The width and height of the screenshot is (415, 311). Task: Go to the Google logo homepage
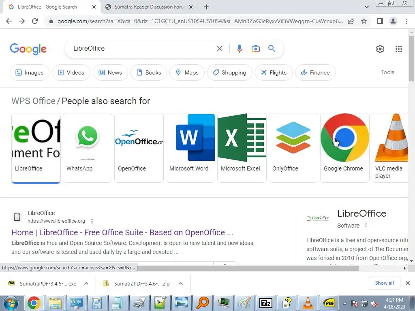pos(28,49)
